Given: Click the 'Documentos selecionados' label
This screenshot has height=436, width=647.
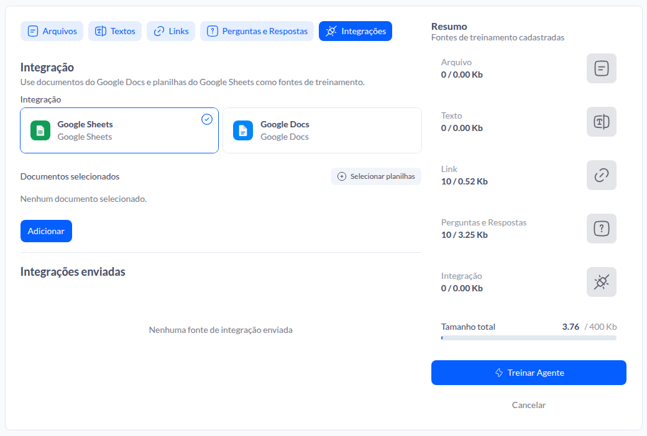Looking at the screenshot, I should click(70, 176).
